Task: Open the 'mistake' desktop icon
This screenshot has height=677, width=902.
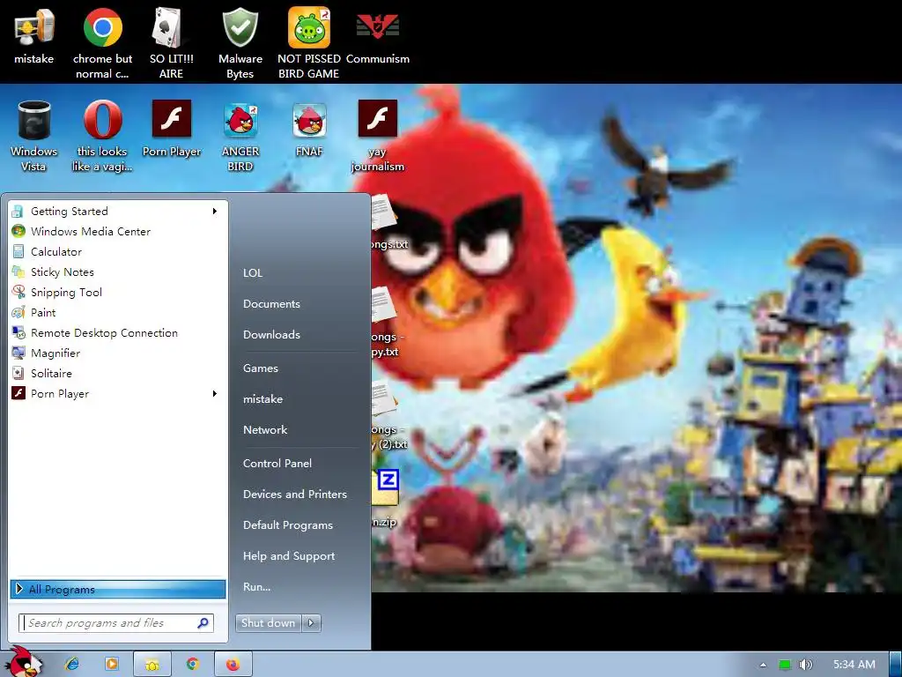Action: tap(34, 36)
